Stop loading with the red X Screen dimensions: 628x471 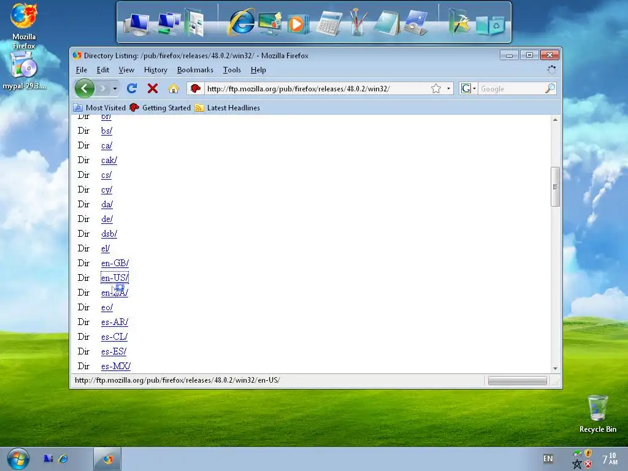153,88
